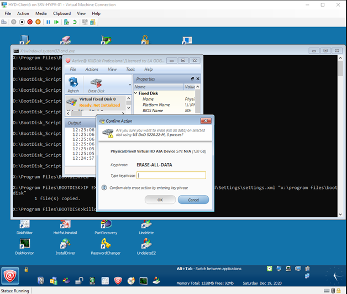Click the info icon near confirm hint
The height and width of the screenshot is (294, 347).
[104, 187]
